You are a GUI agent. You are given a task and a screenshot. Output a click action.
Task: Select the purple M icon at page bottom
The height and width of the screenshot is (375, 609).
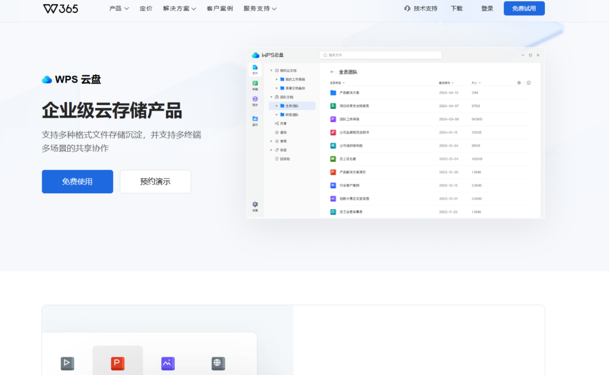168,363
